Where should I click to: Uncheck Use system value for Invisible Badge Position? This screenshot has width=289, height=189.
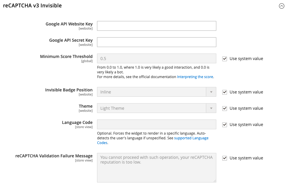(225, 92)
